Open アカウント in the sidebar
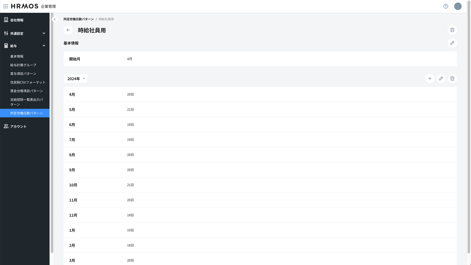Image resolution: width=471 pixels, height=265 pixels. (x=18, y=126)
